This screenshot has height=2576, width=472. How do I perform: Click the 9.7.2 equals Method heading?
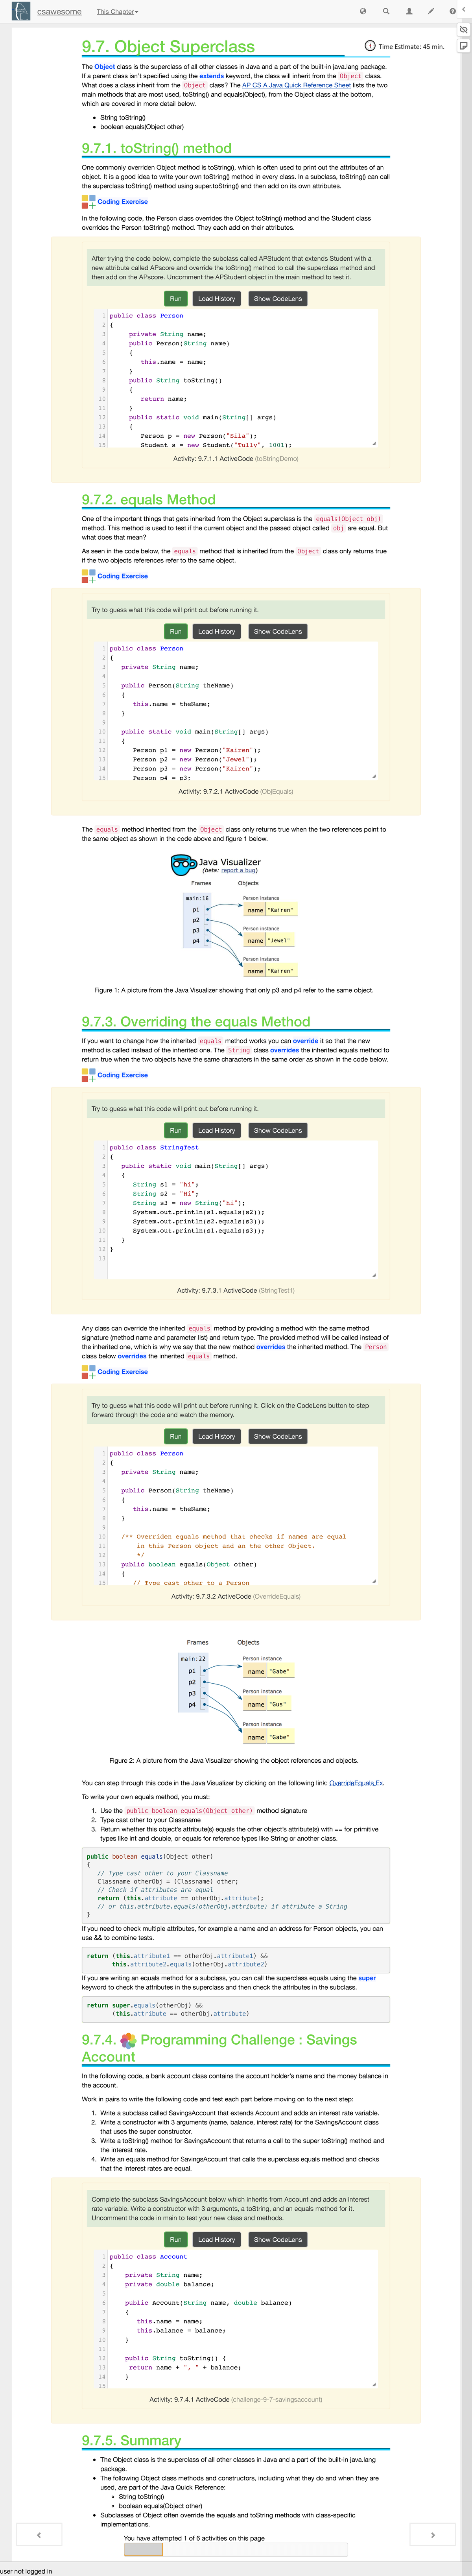point(149,499)
